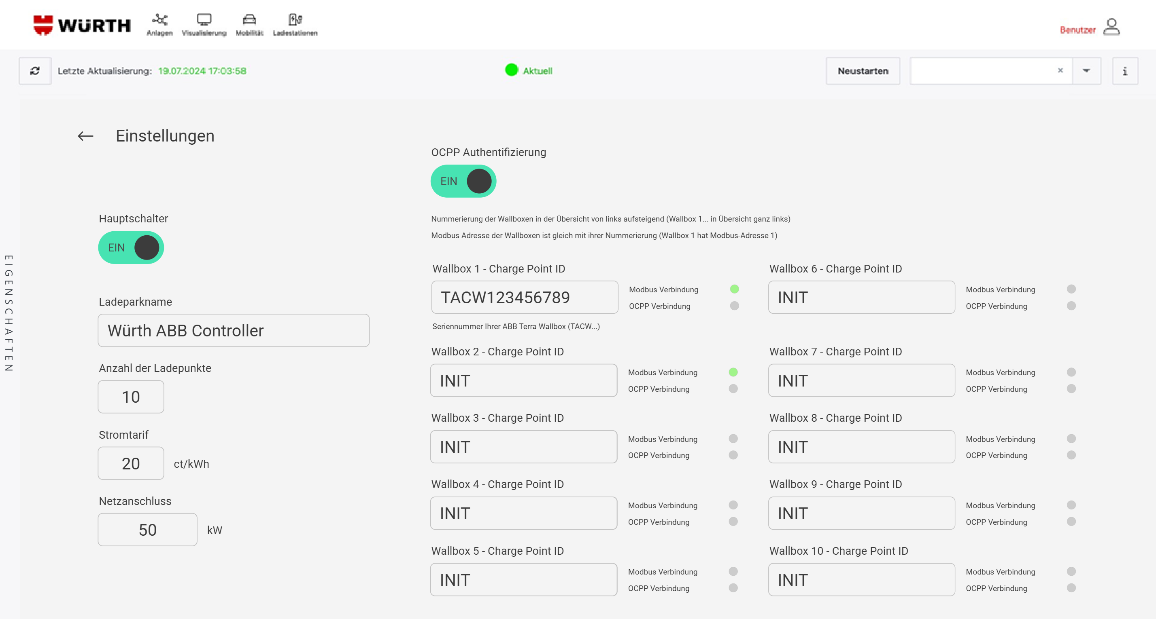Screen dimensions: 1156x619
Task: Click the Netzanschluss kW field
Action: 147,530
